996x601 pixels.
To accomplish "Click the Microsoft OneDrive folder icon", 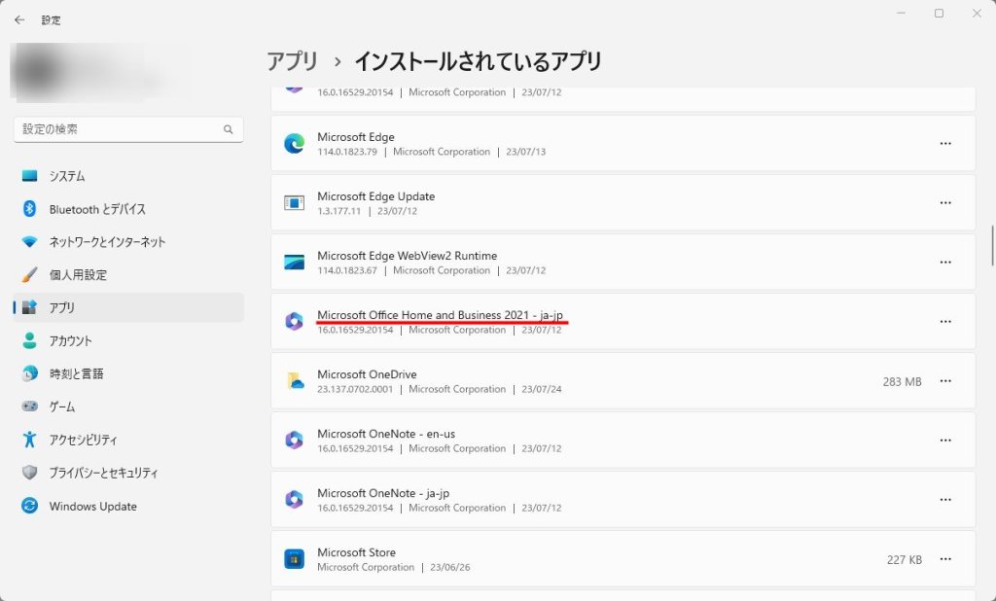I will pos(294,381).
